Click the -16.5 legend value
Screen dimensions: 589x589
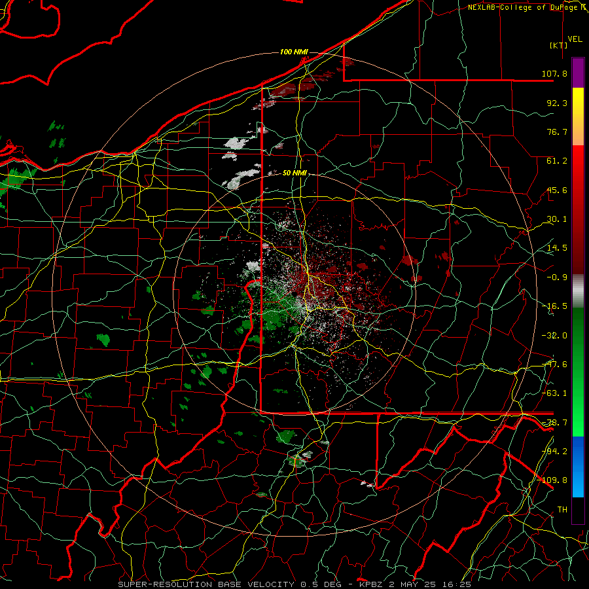[x=554, y=306]
